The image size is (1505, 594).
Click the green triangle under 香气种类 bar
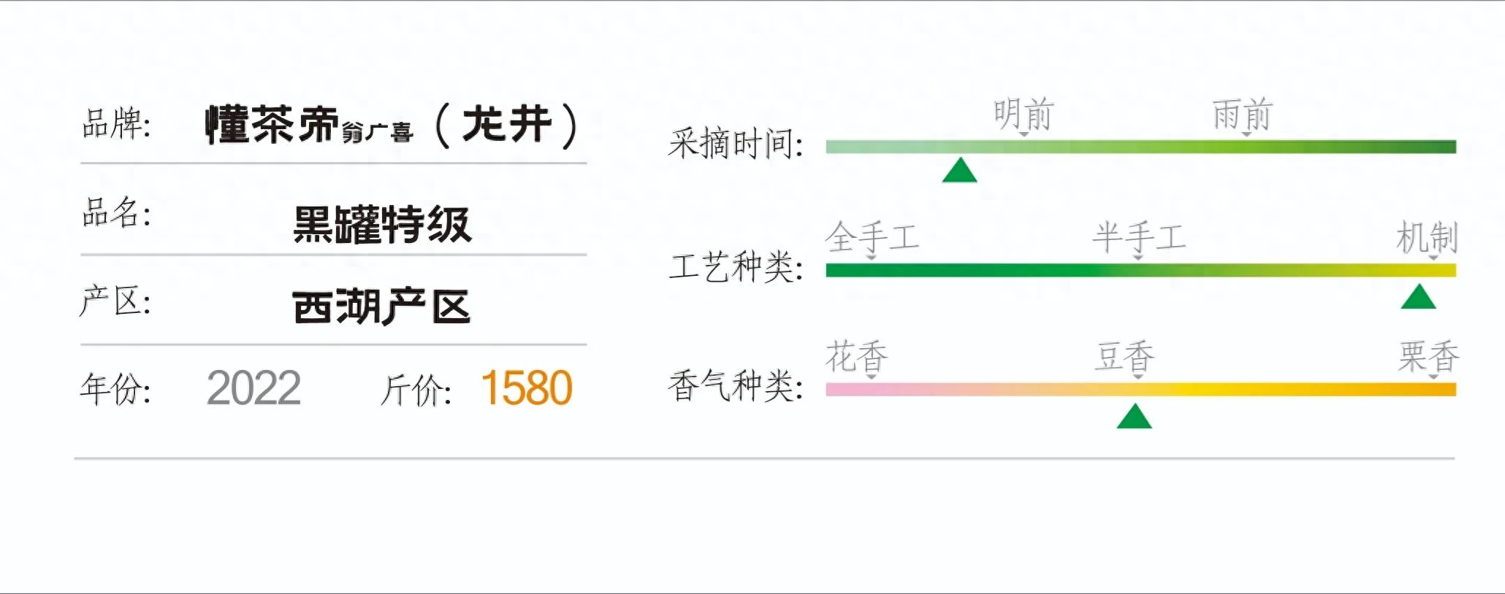click(1134, 416)
